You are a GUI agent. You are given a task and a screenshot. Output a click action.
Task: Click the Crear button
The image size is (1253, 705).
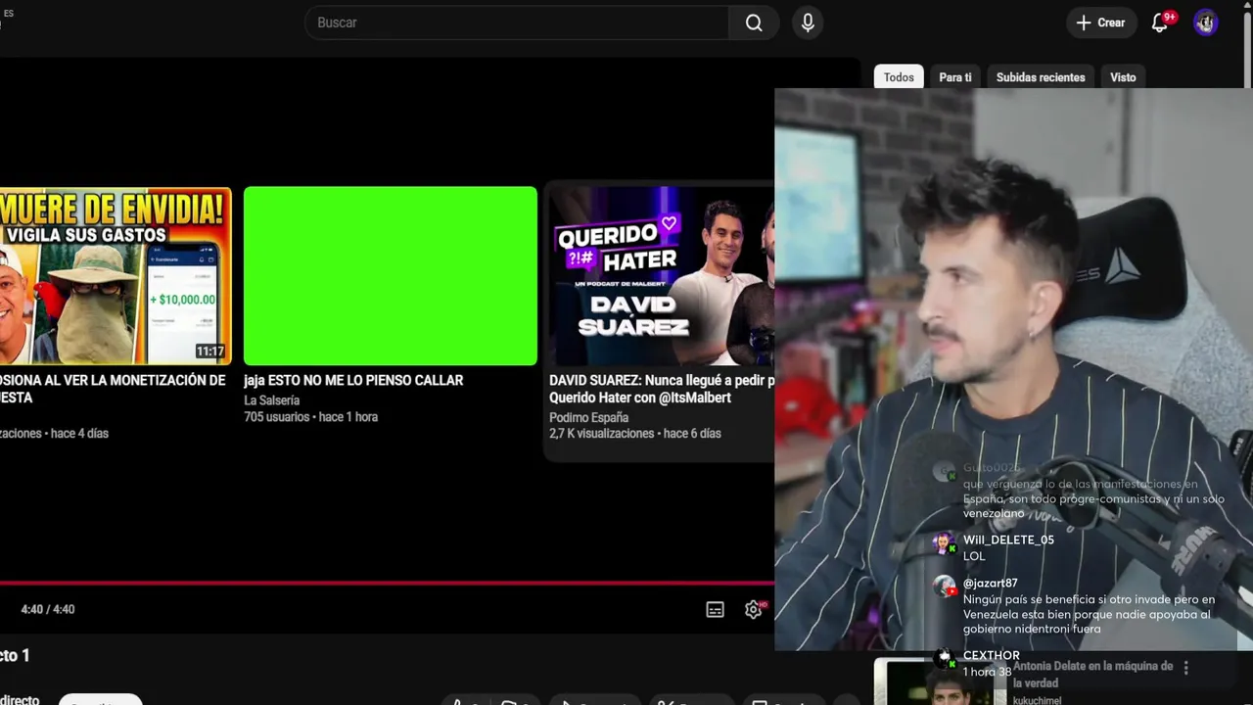pos(1100,23)
